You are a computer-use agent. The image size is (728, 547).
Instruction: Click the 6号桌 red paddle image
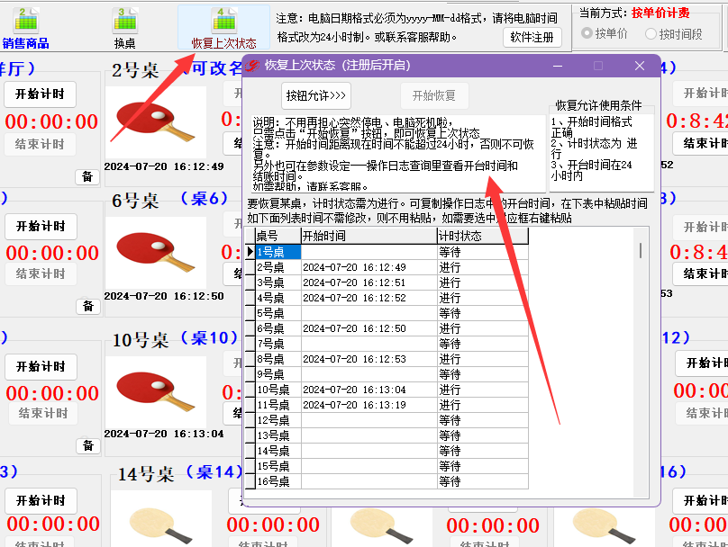[156, 253]
